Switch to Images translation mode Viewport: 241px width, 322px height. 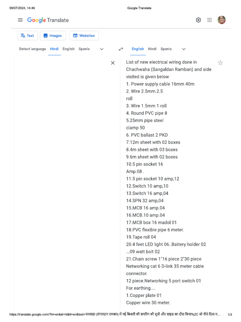click(x=53, y=36)
